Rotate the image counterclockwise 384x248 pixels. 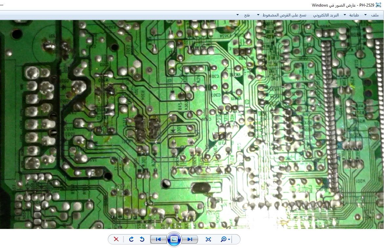tap(142, 239)
